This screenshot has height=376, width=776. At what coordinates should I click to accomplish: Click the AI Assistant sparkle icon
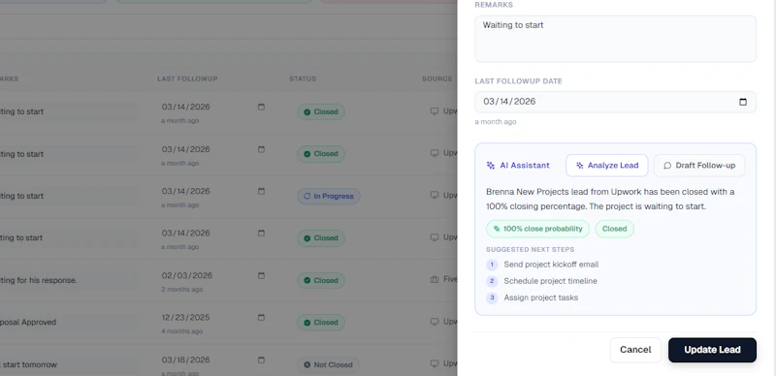click(x=491, y=166)
